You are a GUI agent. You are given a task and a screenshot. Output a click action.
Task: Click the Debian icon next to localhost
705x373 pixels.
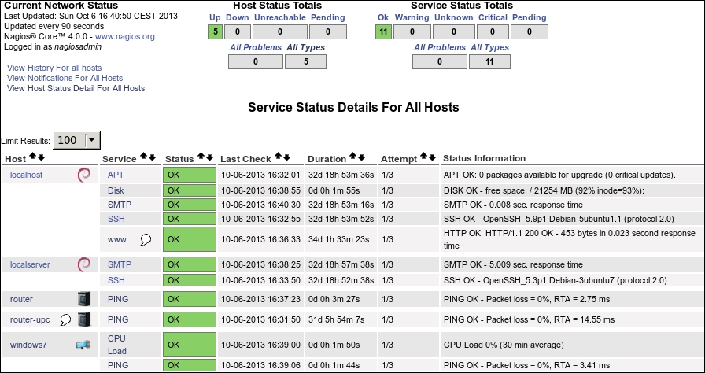pos(84,175)
